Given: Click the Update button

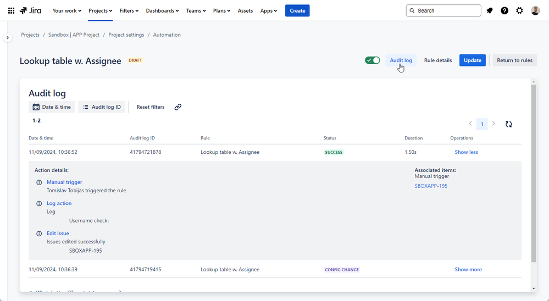Looking at the screenshot, I should coord(472,60).
